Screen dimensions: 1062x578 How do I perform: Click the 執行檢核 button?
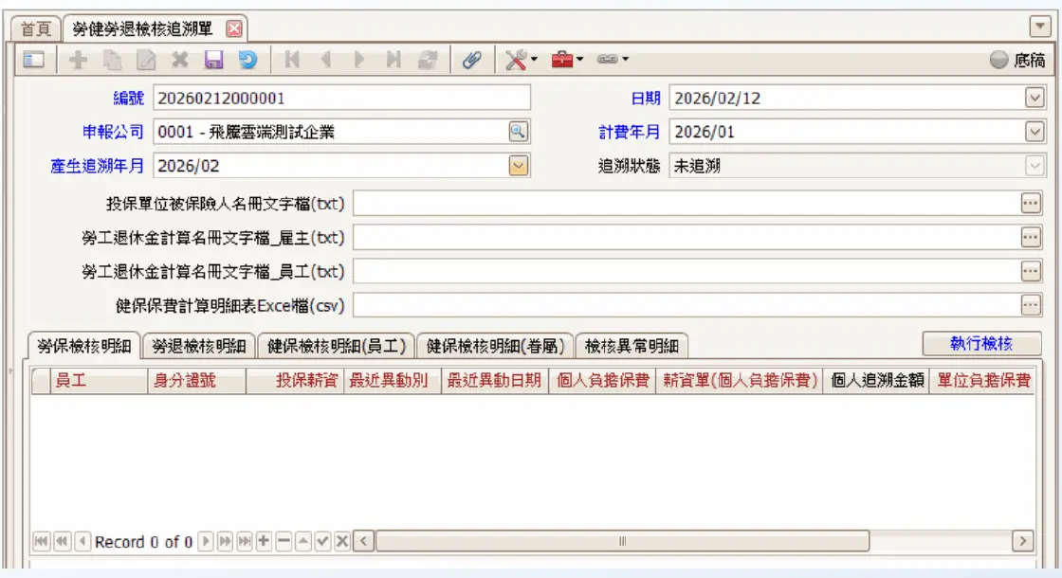981,344
